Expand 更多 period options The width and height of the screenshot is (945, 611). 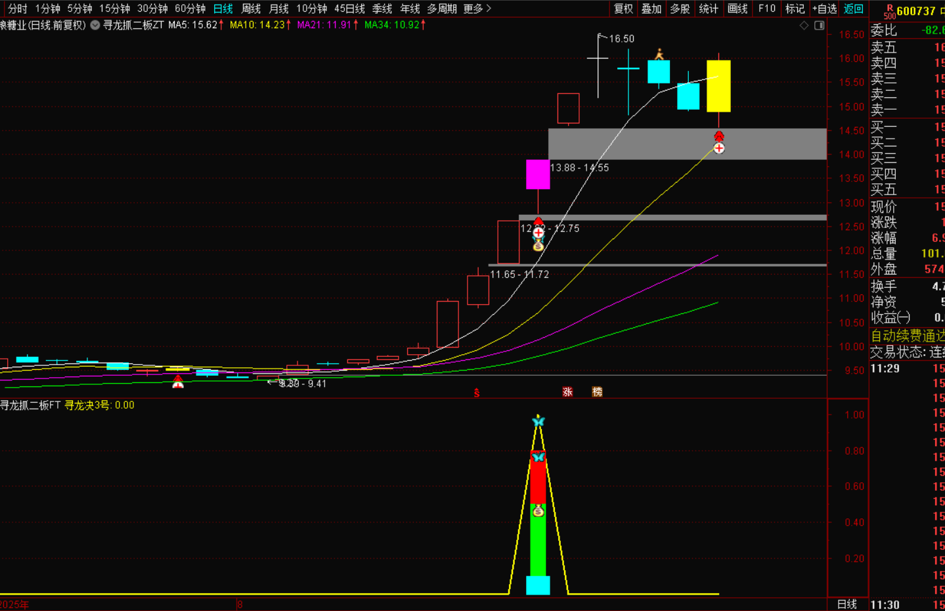(477, 9)
